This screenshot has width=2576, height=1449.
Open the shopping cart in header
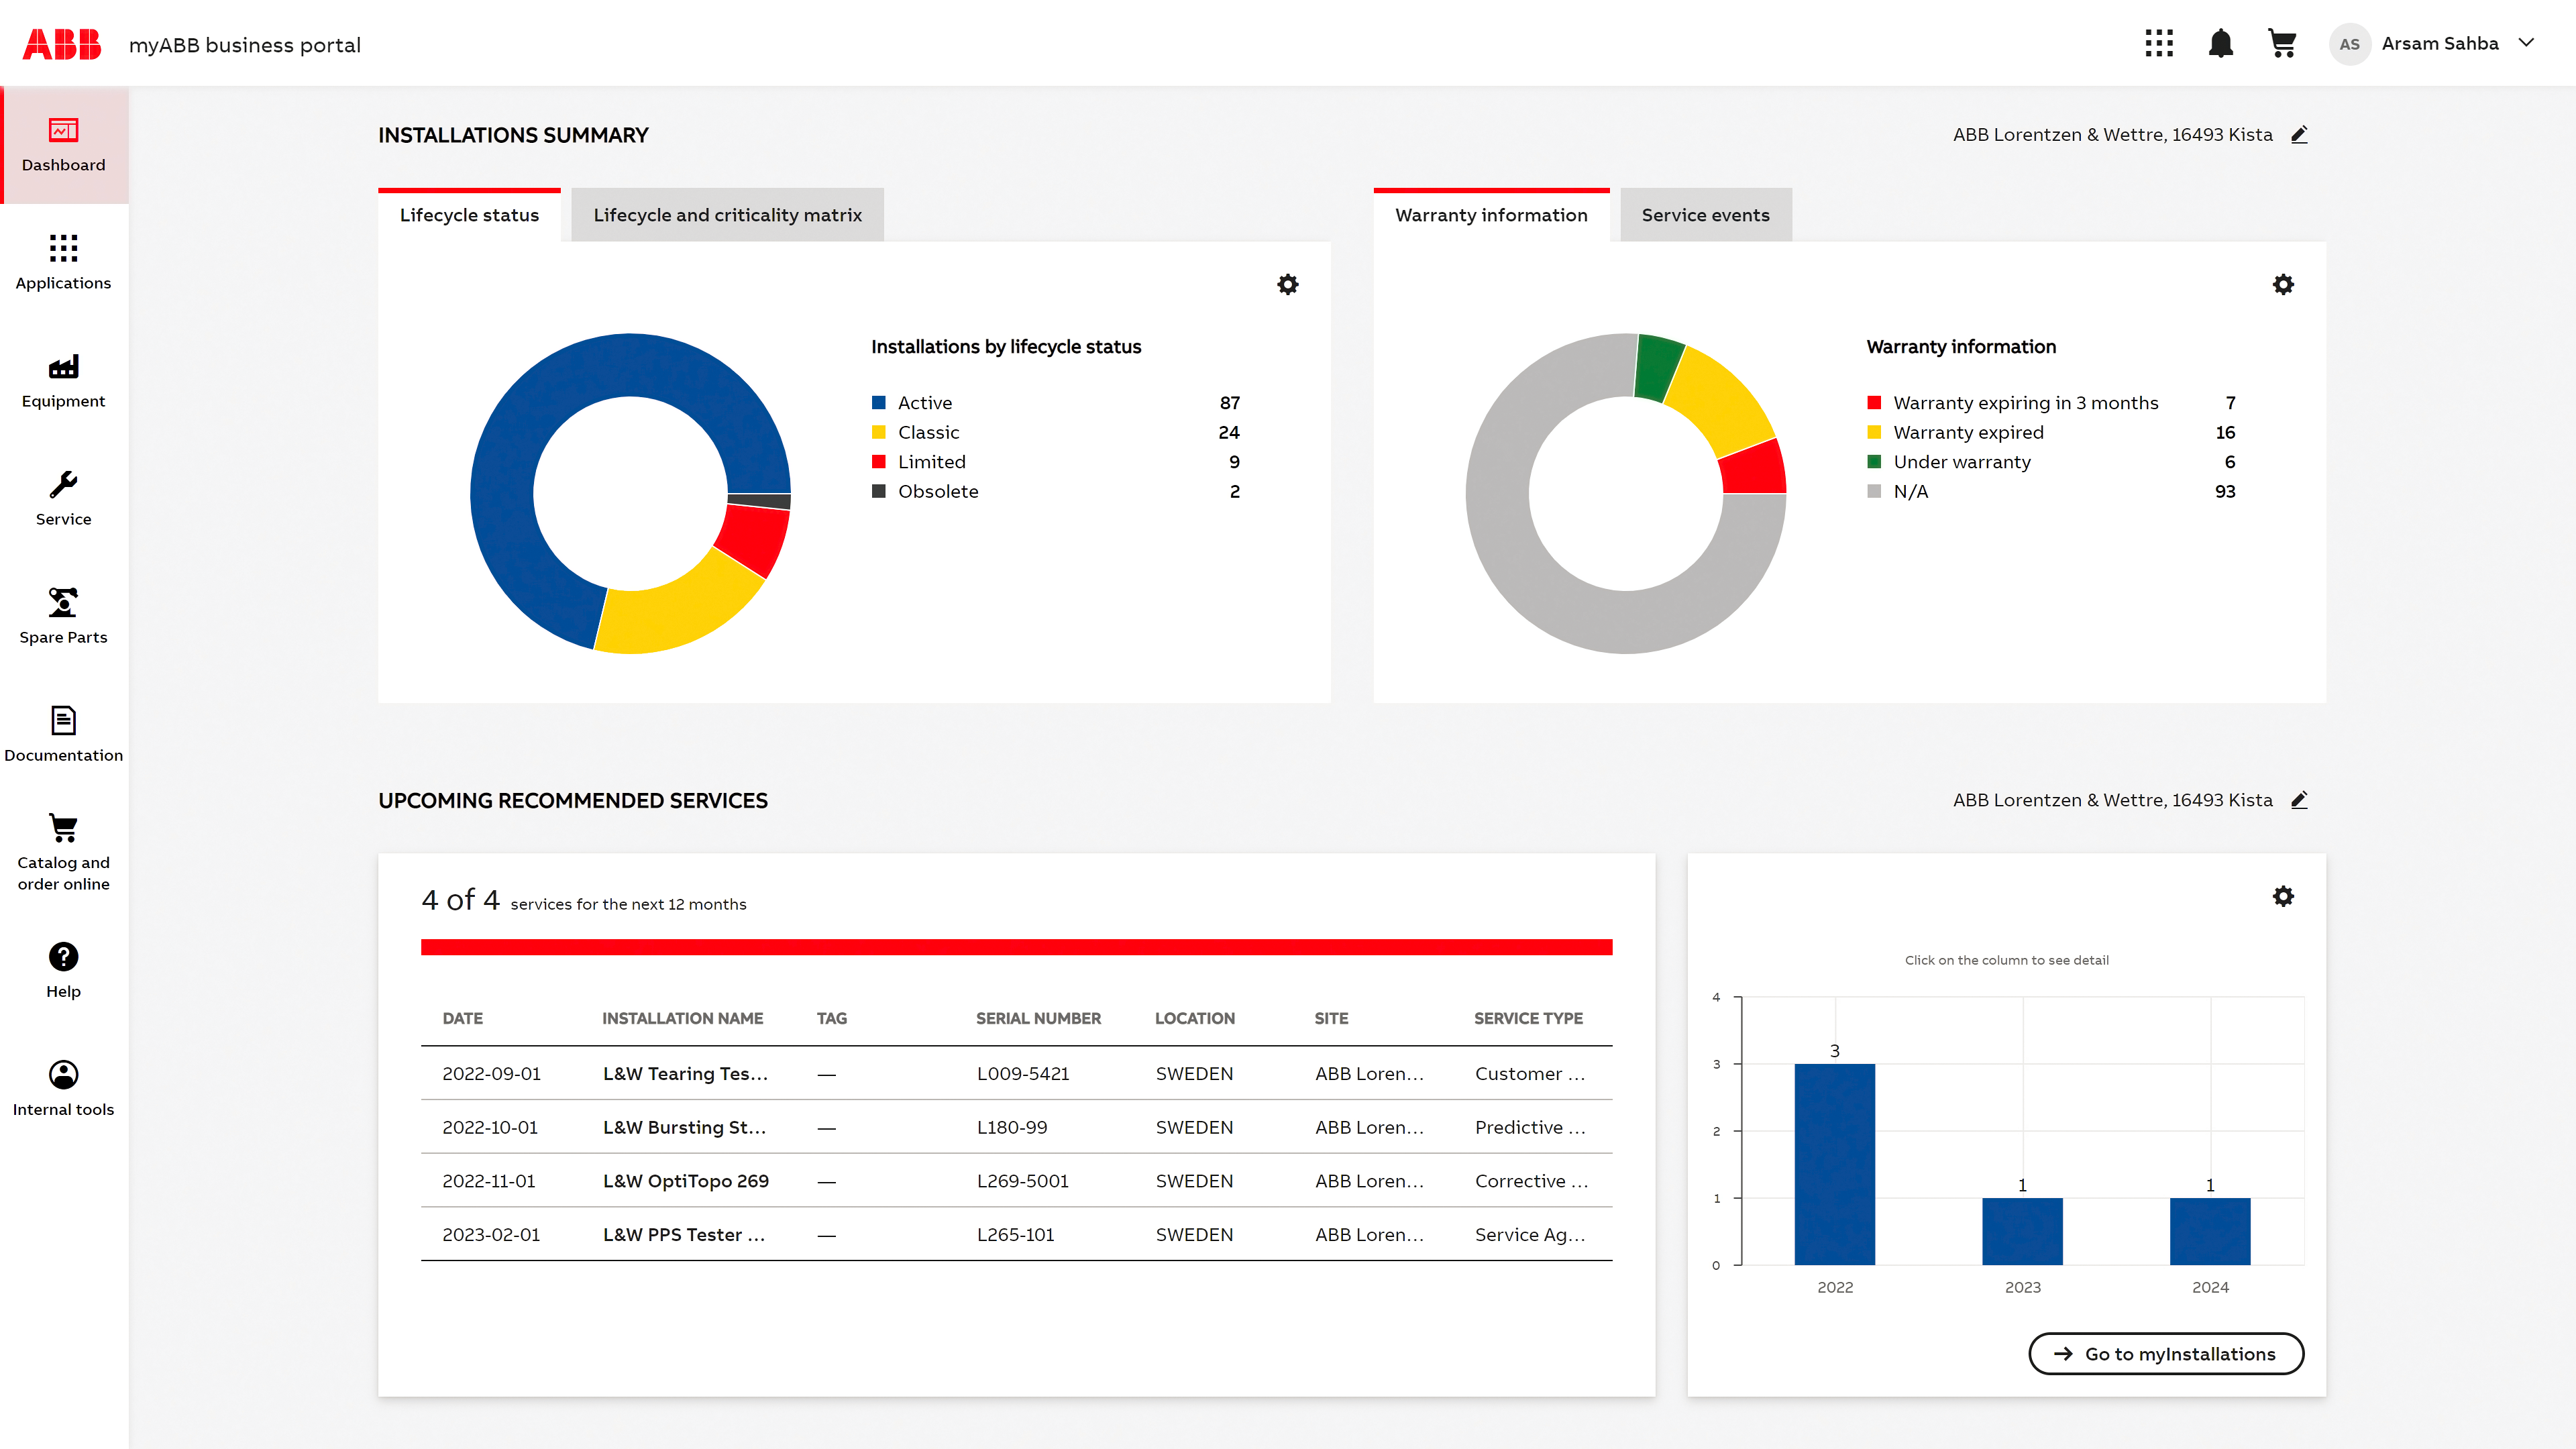click(x=2281, y=43)
